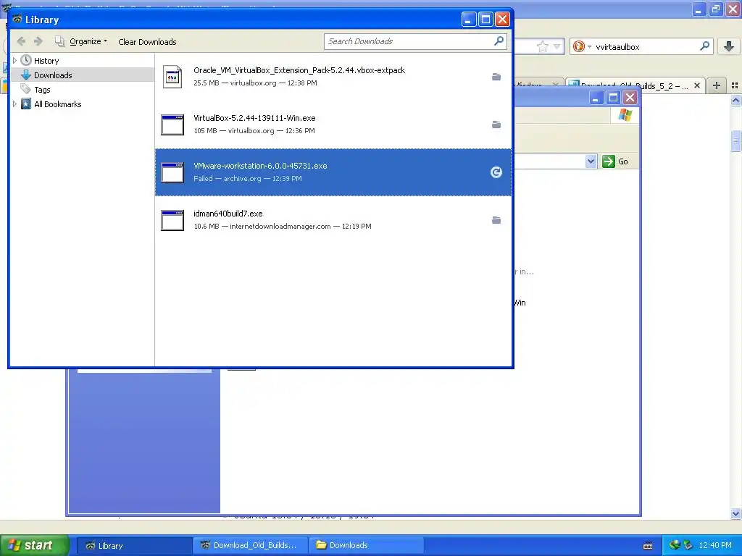Select Oracle_VM_VirtualBox_Extension_Pack-5.2.44.vbox-extpack entry
Screen dimensions: 742x556
point(333,77)
